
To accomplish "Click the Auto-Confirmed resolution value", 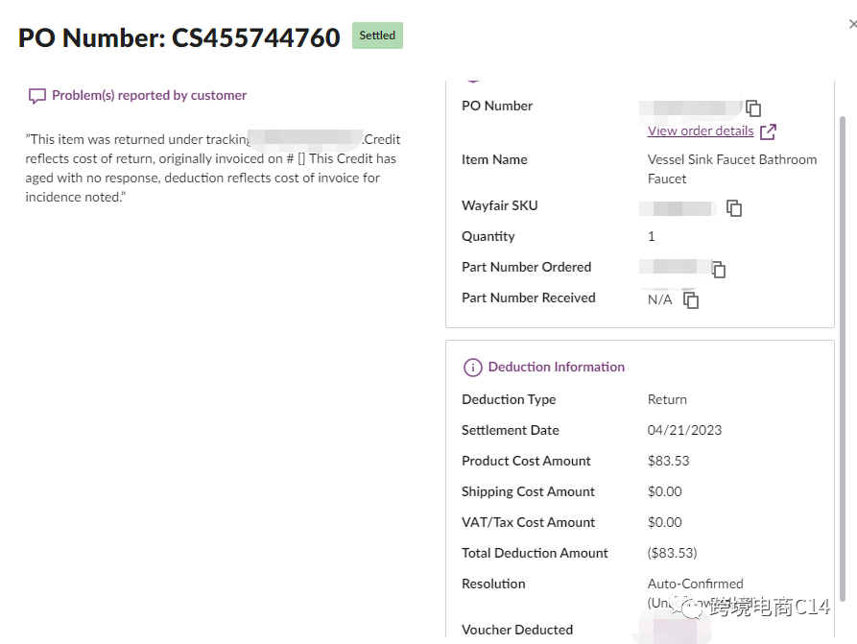I will coord(695,584).
